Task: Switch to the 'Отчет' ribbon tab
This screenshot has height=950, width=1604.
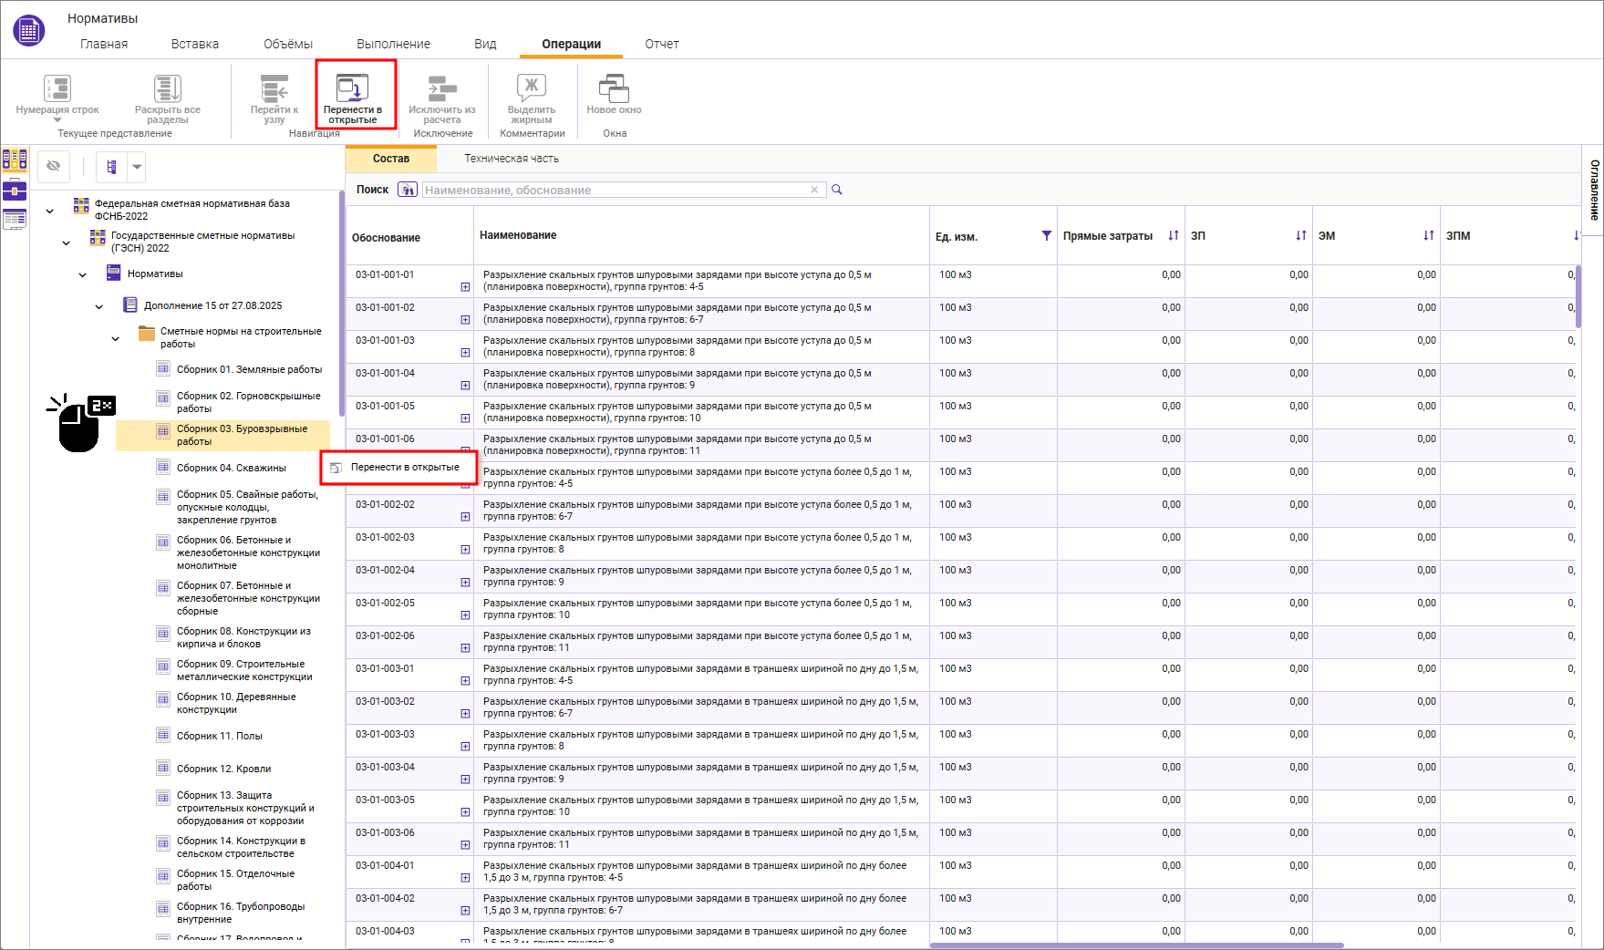Action: click(661, 44)
